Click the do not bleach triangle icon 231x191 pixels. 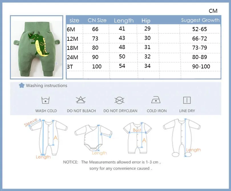pyautogui.click(x=81, y=100)
